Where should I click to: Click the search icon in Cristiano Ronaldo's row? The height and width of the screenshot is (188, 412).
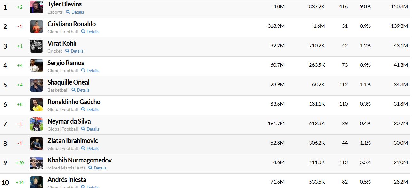tap(83, 32)
